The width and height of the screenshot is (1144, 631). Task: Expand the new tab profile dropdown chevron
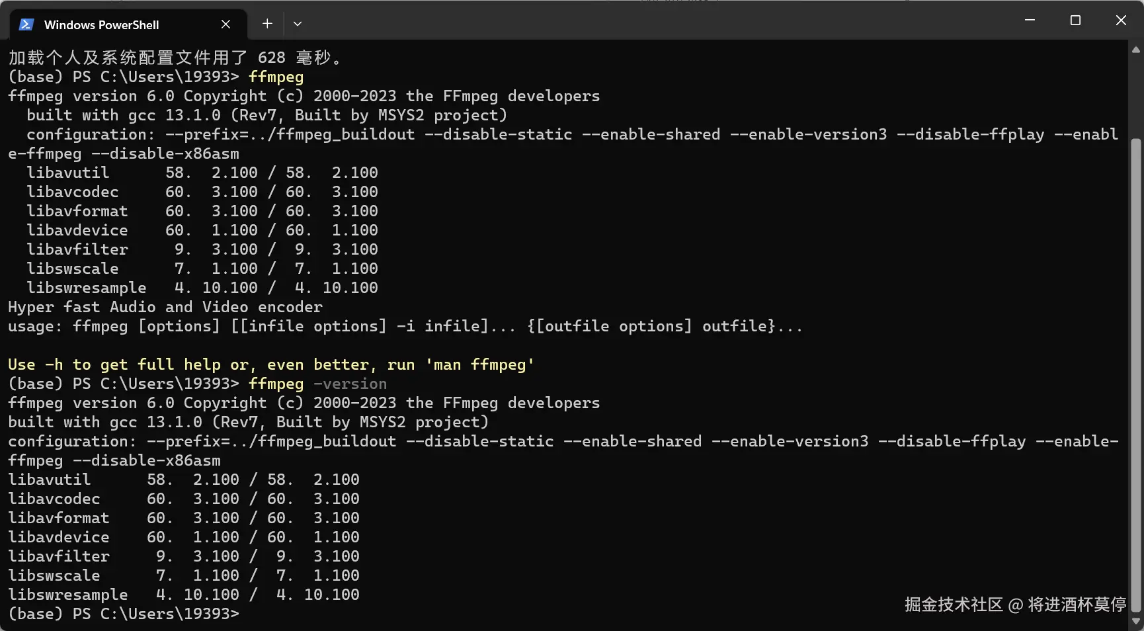pyautogui.click(x=298, y=24)
